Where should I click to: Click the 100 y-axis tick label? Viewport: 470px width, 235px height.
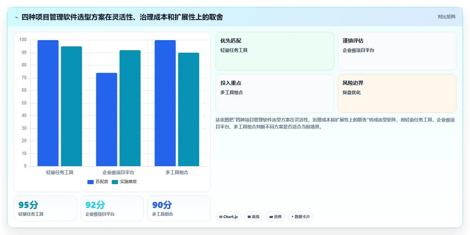click(23, 40)
